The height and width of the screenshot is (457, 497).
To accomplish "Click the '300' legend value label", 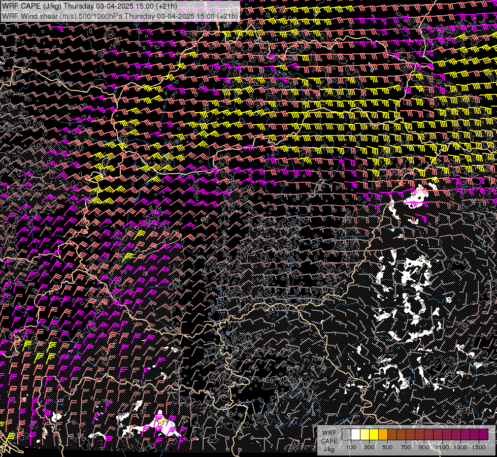I will coord(369,447).
